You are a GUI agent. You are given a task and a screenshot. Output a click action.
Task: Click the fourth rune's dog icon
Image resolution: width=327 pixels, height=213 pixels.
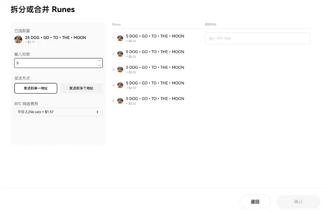coord(120,85)
